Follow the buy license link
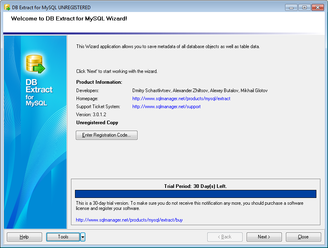This screenshot has width=328, height=248. [129, 220]
